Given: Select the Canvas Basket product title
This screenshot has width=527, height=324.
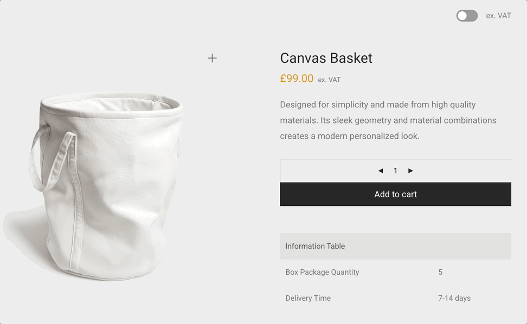Looking at the screenshot, I should click(326, 58).
